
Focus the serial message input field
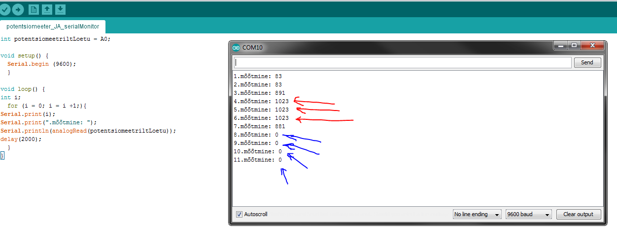pos(403,62)
